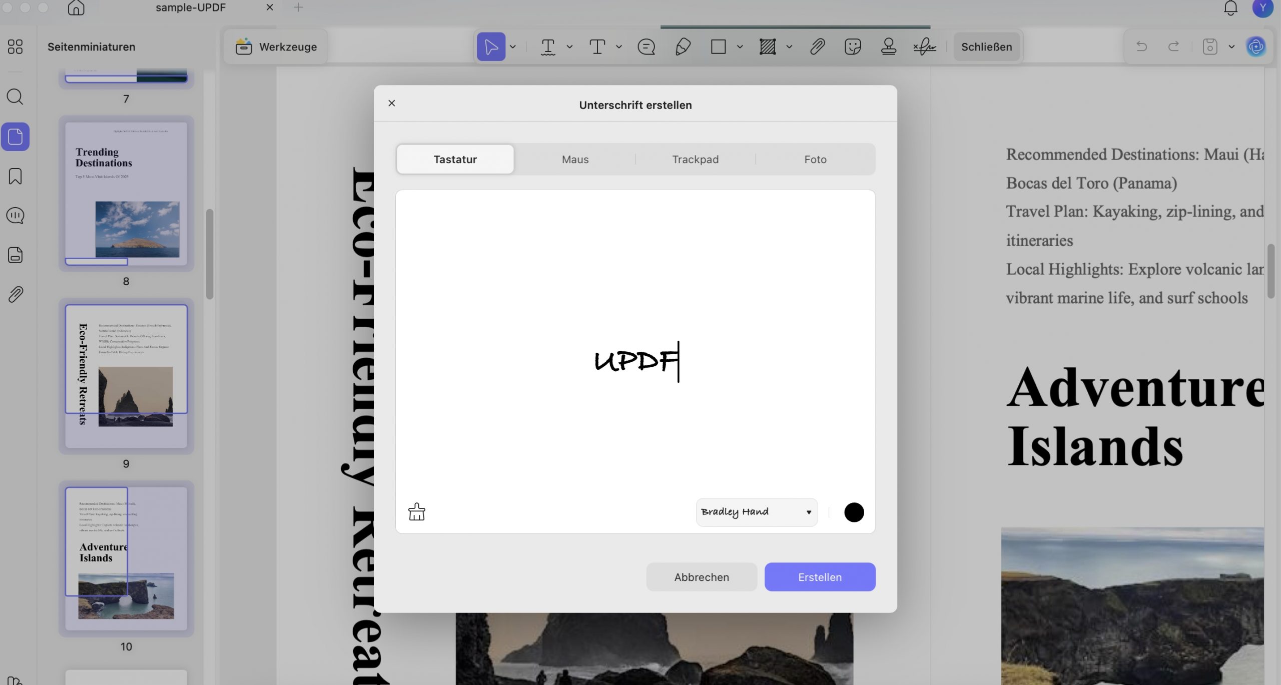Select the pencil drawing tool
The width and height of the screenshot is (1281, 685).
pyautogui.click(x=683, y=47)
